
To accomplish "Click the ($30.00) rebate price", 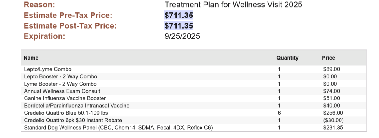I will click(334, 120).
